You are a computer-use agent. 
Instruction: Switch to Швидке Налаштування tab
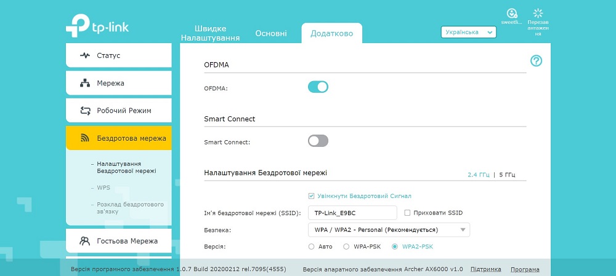pyautogui.click(x=210, y=33)
